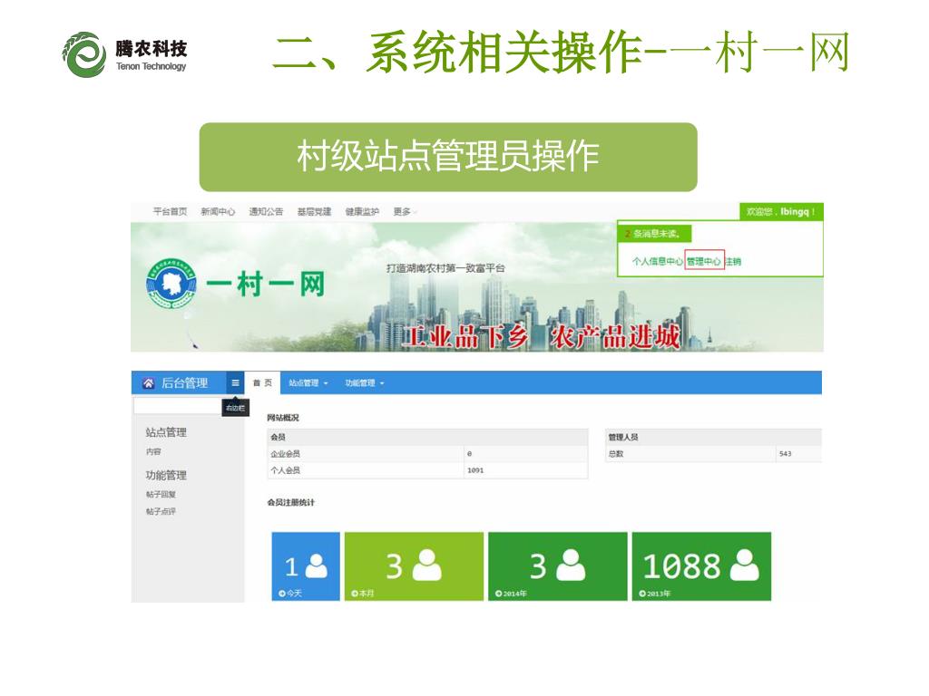This screenshot has height=696, width=929.
Task: Open 新闻中心 in top navigation
Action: 218,212
